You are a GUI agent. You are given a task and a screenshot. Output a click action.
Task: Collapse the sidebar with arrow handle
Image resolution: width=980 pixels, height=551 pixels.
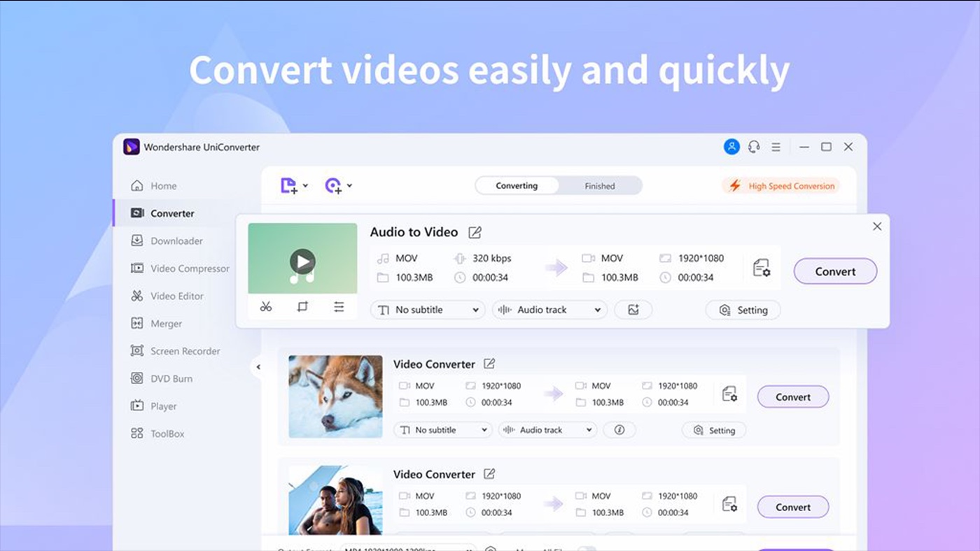pyautogui.click(x=258, y=367)
